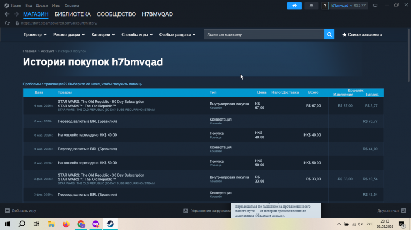
Task: Launch Firefox from the taskbar
Action: [x=66, y=224]
